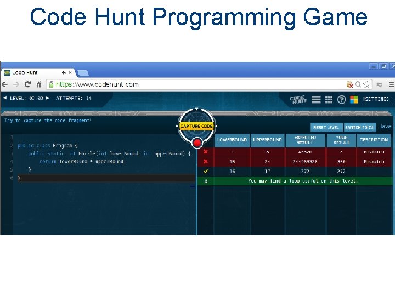Click the LEVEL indicator text

coord(26,98)
